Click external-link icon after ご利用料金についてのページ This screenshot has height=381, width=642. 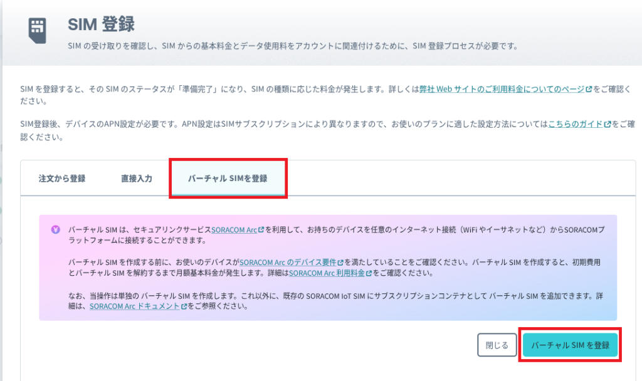click(x=589, y=90)
